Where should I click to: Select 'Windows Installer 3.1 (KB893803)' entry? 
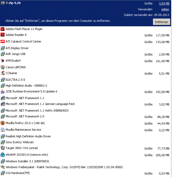click(27, 161)
